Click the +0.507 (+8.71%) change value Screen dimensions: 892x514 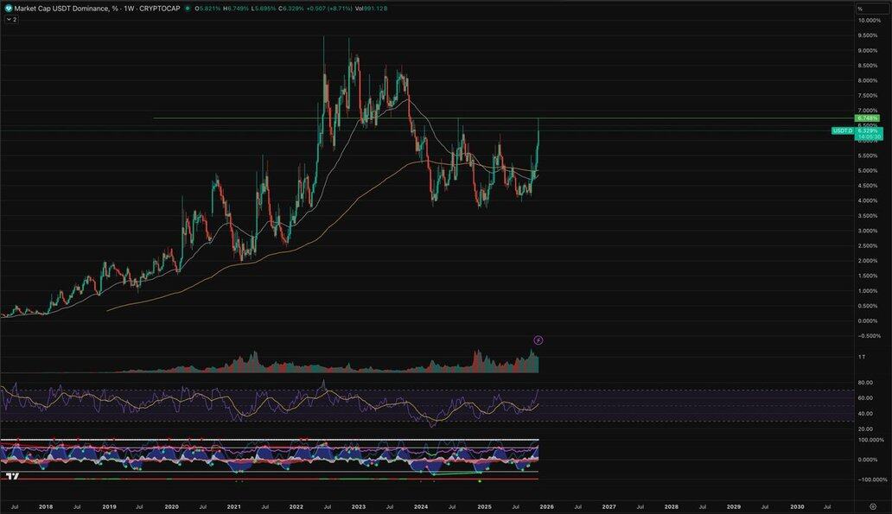click(332, 8)
